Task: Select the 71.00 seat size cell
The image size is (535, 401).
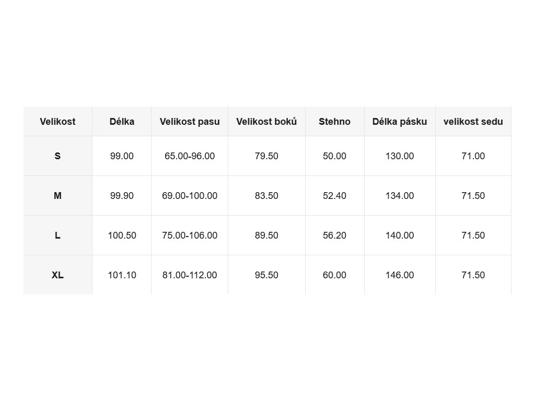Action: [473, 156]
